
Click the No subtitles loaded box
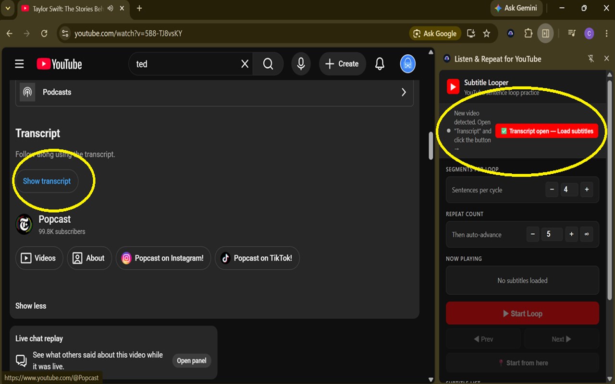point(522,280)
